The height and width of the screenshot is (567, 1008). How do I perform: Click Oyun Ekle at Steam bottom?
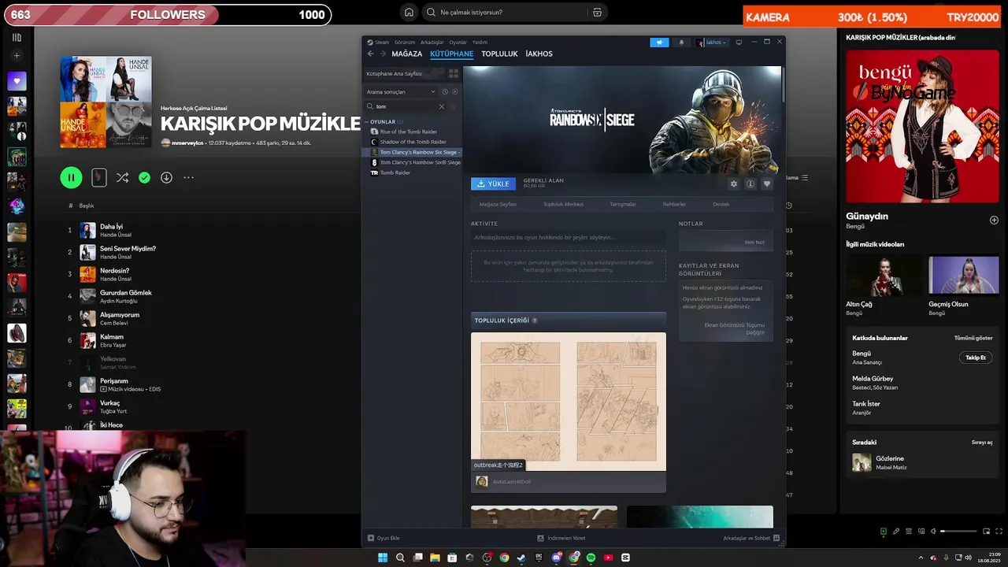tap(384, 538)
